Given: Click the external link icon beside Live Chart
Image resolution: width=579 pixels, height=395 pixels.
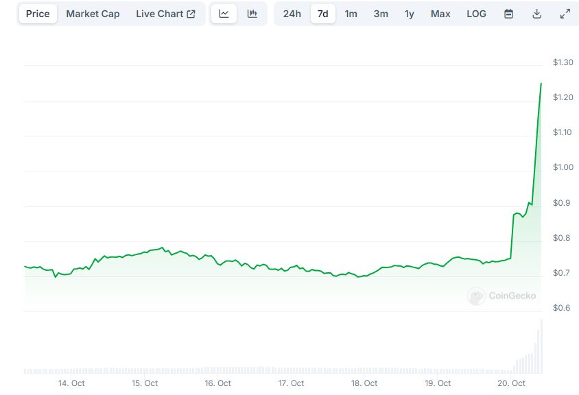Looking at the screenshot, I should [189, 12].
